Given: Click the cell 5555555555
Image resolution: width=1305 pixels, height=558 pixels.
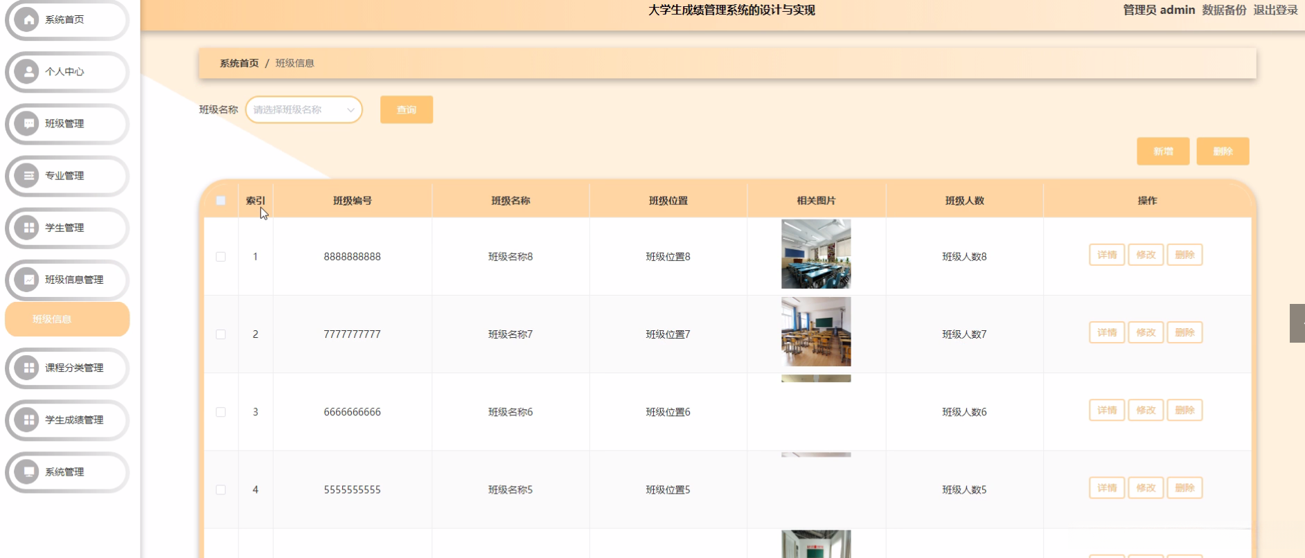Looking at the screenshot, I should pyautogui.click(x=353, y=489).
